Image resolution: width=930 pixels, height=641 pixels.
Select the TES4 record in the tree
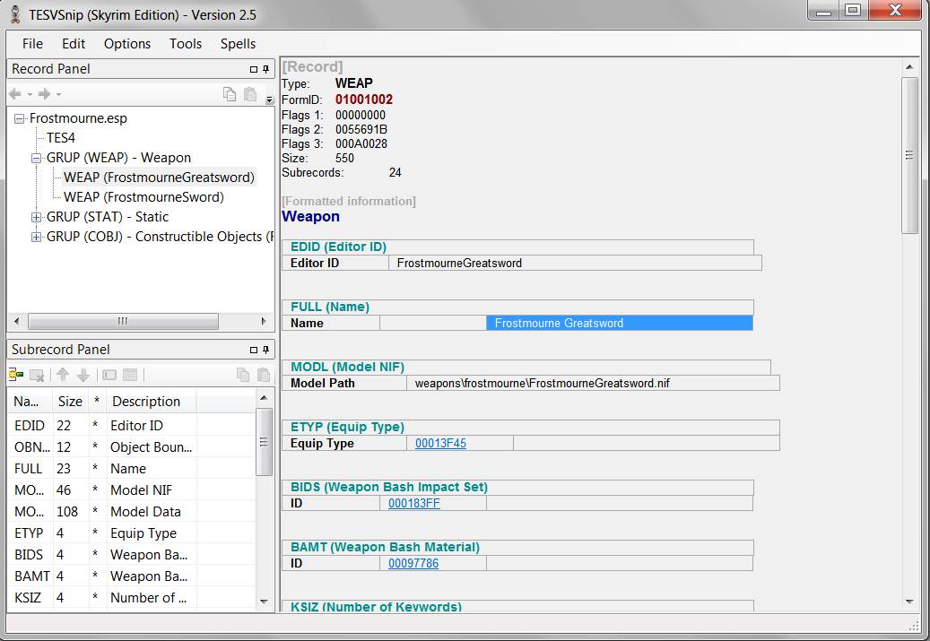click(61, 138)
